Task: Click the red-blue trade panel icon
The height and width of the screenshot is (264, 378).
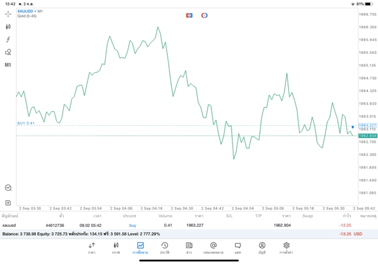Action: 189,15
